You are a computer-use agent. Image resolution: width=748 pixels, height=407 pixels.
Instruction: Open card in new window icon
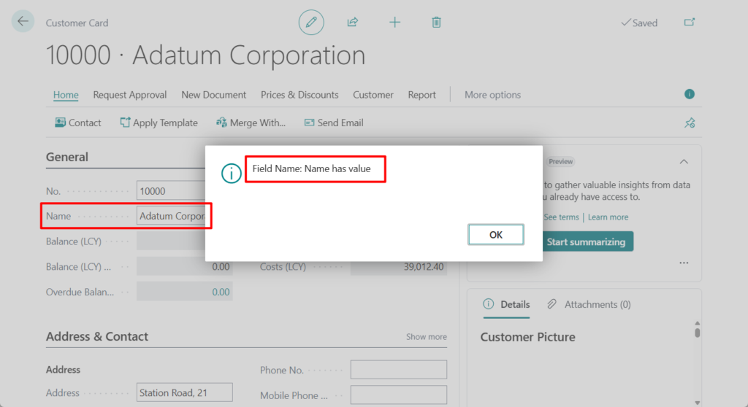689,23
